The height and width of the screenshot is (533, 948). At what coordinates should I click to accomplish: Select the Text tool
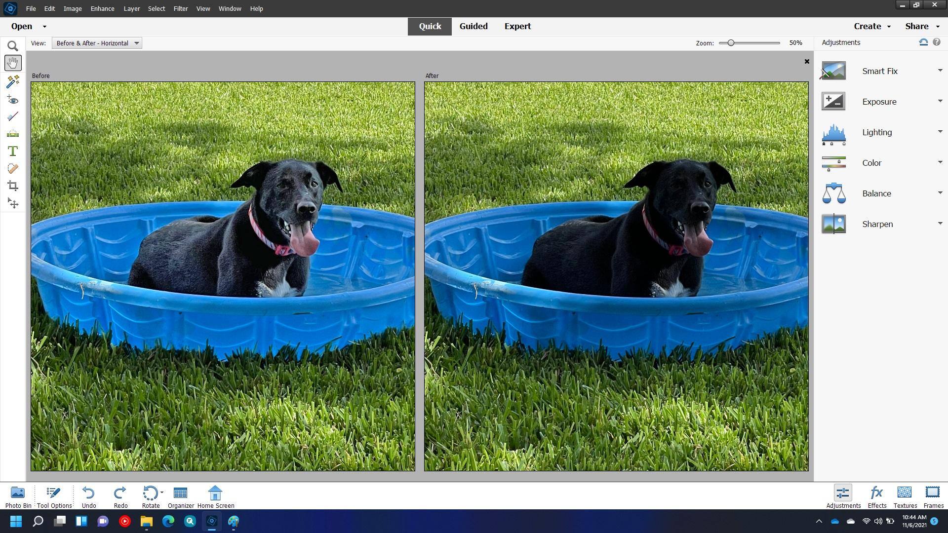coord(13,151)
